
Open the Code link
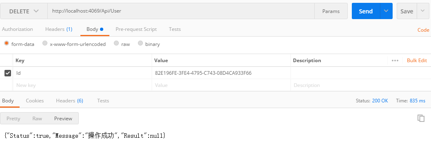click(423, 30)
